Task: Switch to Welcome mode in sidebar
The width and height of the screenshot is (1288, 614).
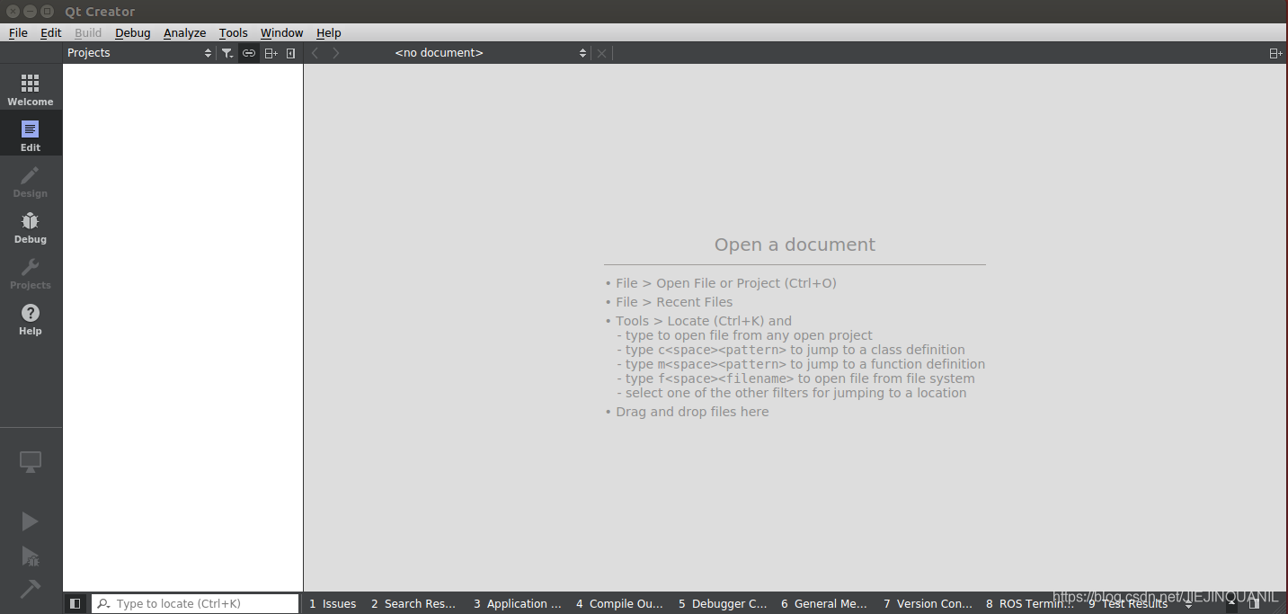Action: (31, 89)
